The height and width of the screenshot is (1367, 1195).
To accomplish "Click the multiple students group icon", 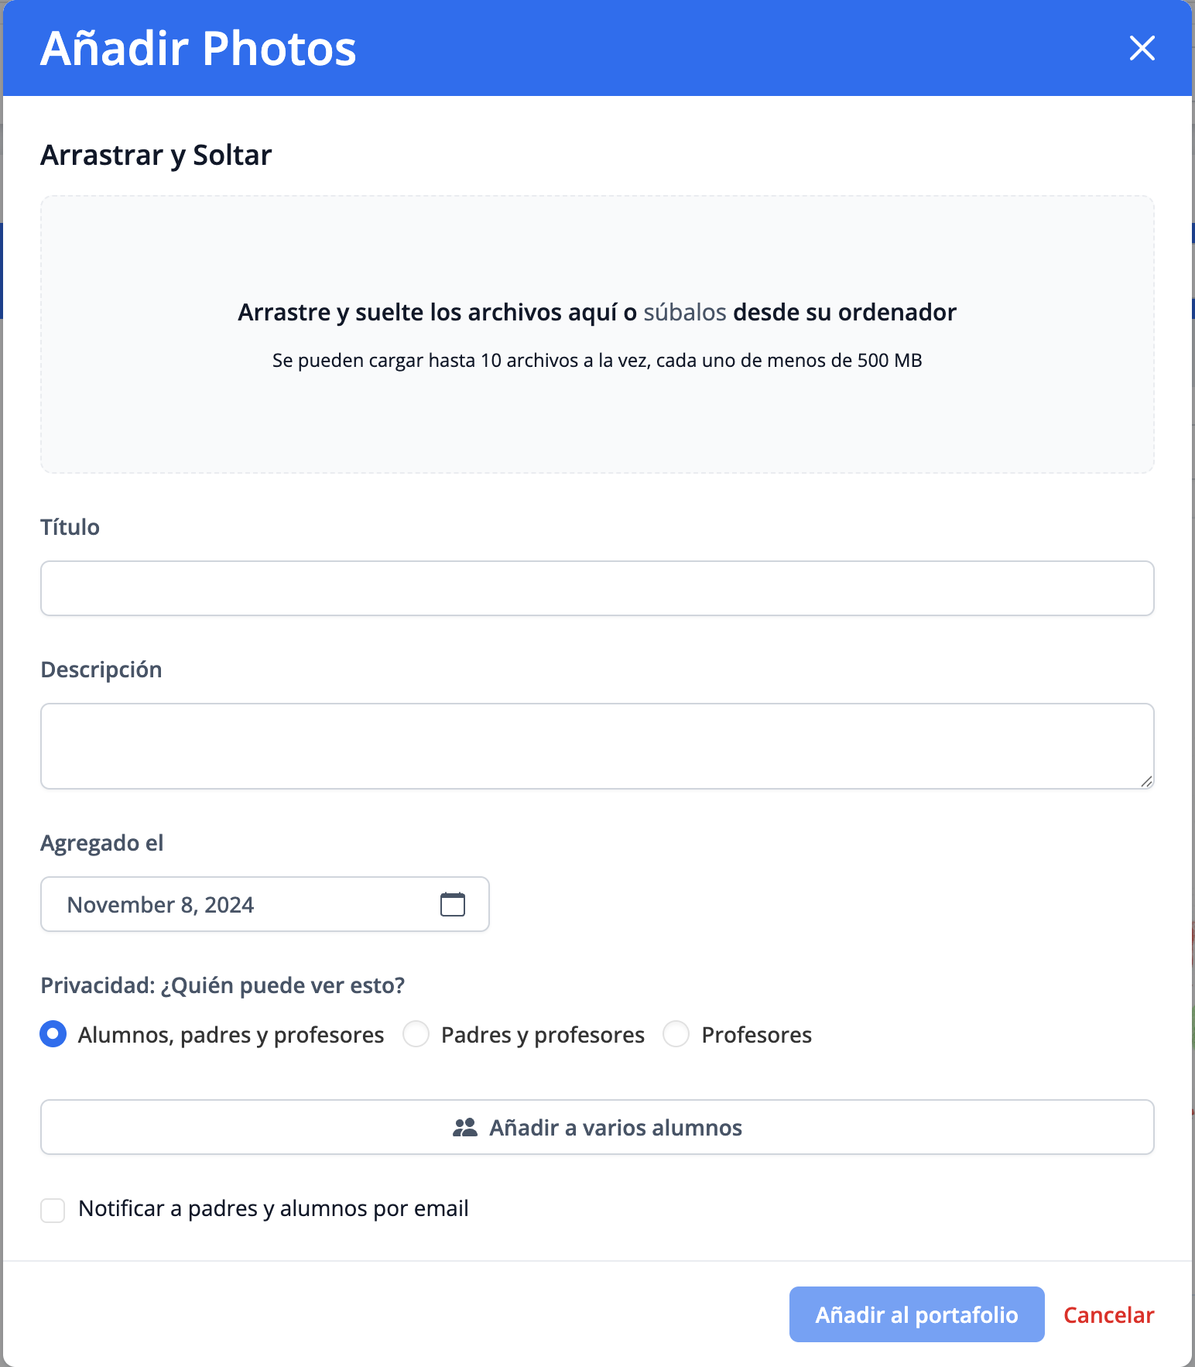I will [464, 1128].
